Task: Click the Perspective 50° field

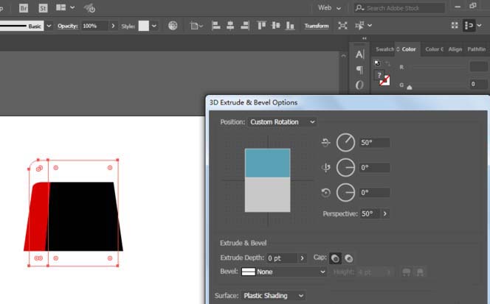Action: [370, 213]
